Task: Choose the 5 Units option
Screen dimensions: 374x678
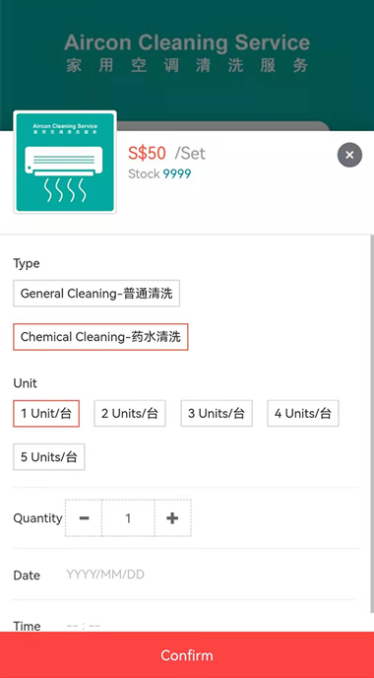Action: (49, 456)
